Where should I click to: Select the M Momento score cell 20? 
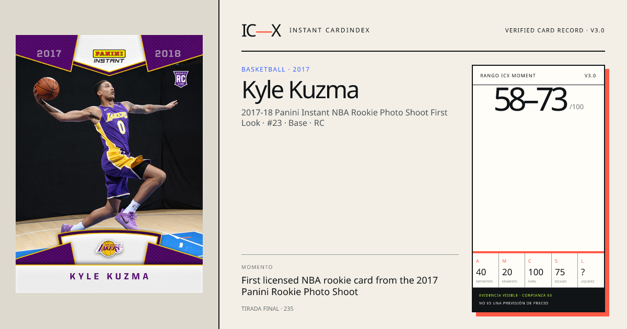pos(512,270)
